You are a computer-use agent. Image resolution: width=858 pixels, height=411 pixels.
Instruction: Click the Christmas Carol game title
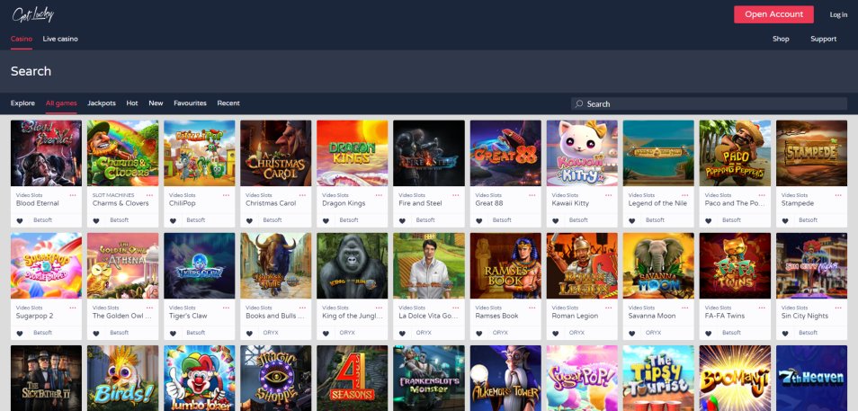pos(271,203)
